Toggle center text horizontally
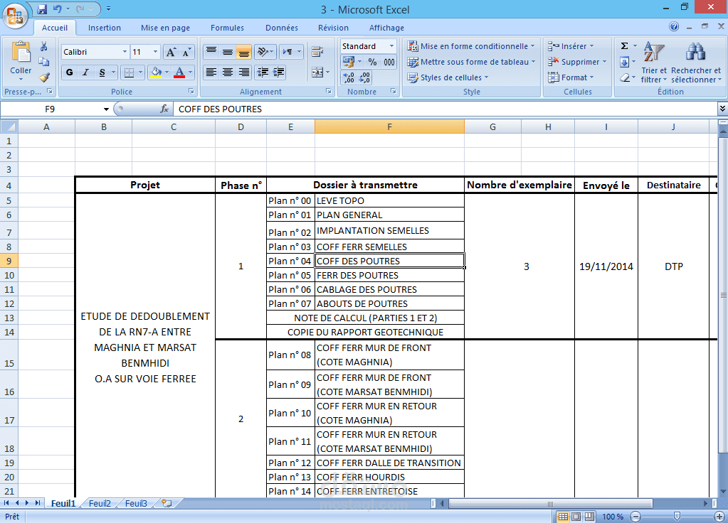Image resolution: width=728 pixels, height=523 pixels. point(228,72)
